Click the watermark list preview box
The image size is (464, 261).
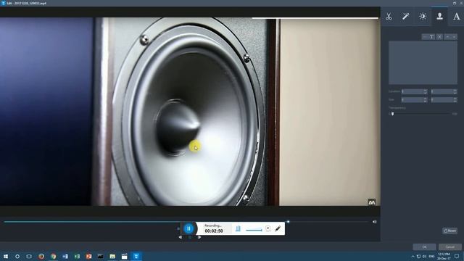(423, 62)
